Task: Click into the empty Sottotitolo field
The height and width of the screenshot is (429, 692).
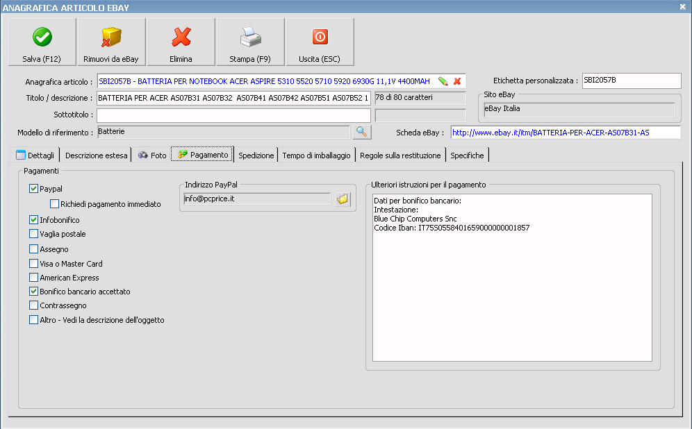Action: click(x=233, y=115)
